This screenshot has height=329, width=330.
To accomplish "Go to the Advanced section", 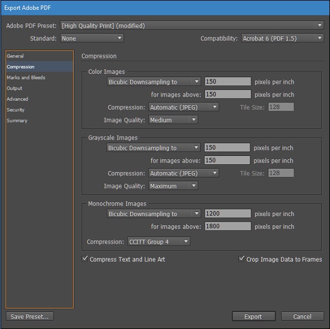I will coord(17,99).
